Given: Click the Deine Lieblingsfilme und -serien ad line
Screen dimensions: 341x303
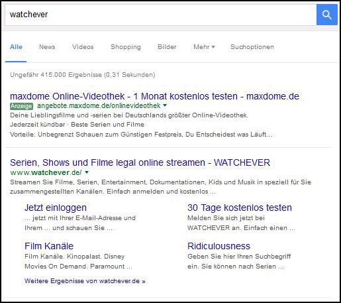Looking at the screenshot, I should tap(129, 115).
